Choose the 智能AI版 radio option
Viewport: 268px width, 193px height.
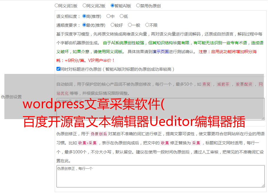coord(112,6)
